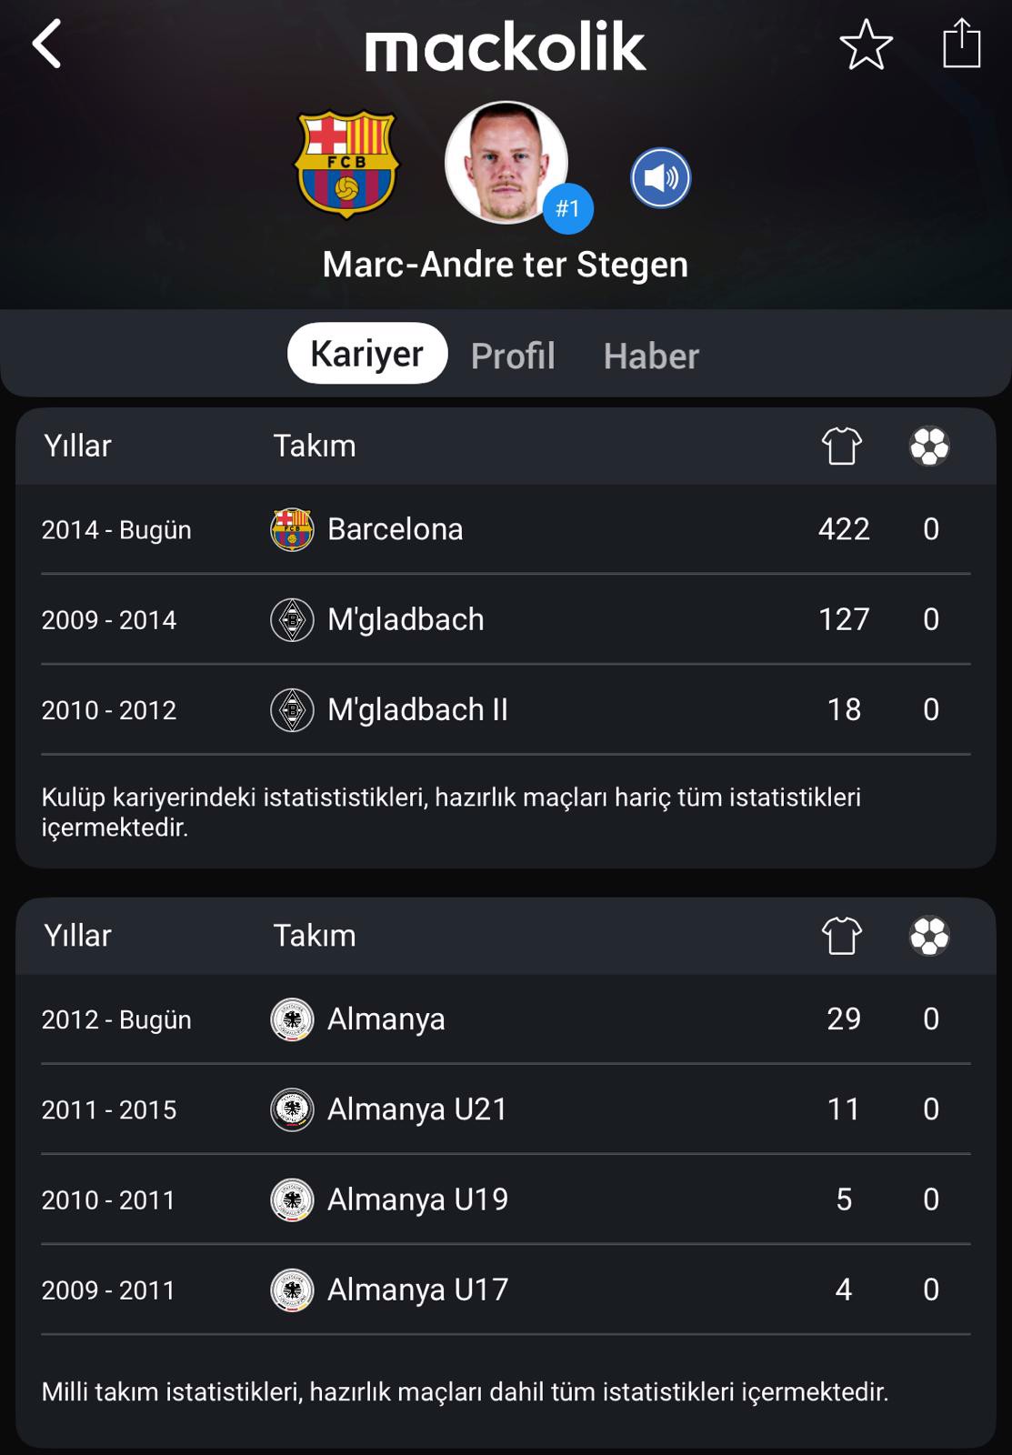Select the Almanya U19 row
This screenshot has width=1012, height=1455.
[x=506, y=1199]
